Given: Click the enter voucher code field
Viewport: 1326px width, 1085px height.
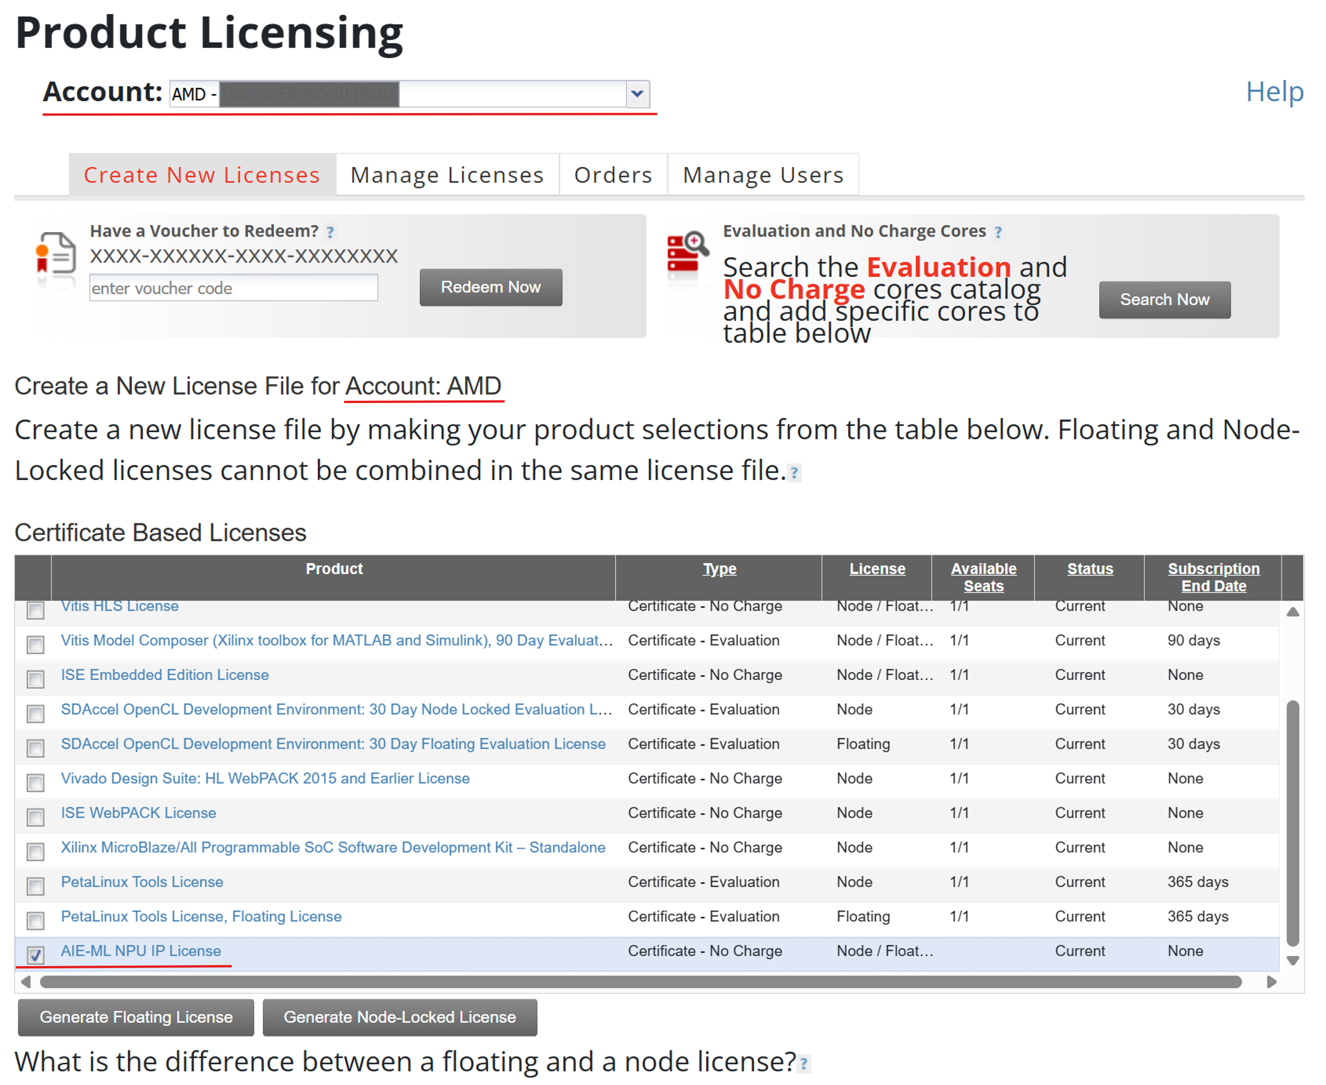Looking at the screenshot, I should (233, 289).
